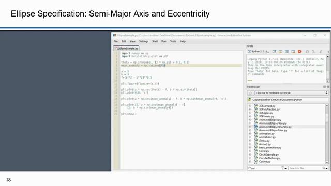Expand the 3DKepler.py tree node
331x186 pixels.
[250, 113]
